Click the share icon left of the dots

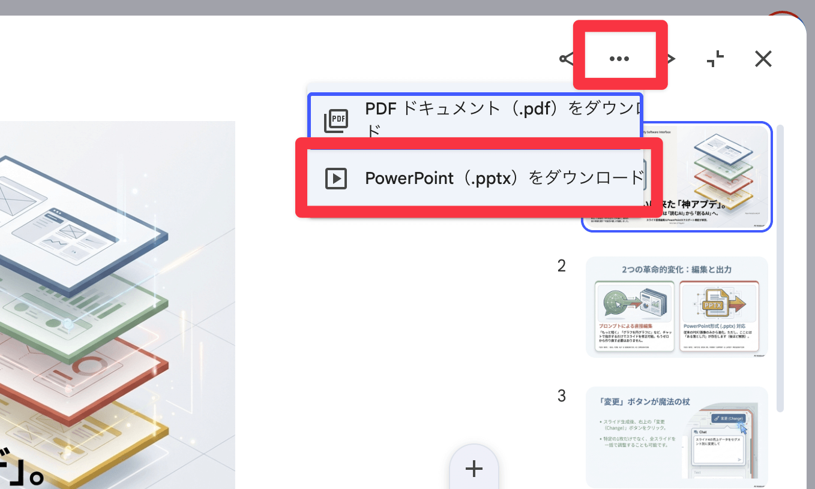click(565, 59)
